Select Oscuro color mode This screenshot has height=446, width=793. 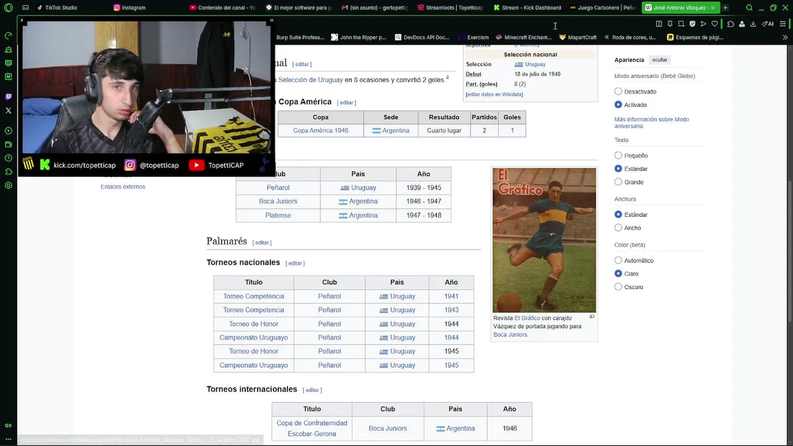(618, 287)
